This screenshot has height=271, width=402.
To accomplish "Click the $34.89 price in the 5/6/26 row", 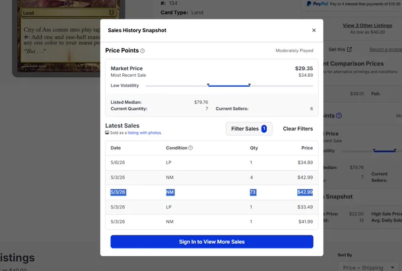I will tap(305, 162).
